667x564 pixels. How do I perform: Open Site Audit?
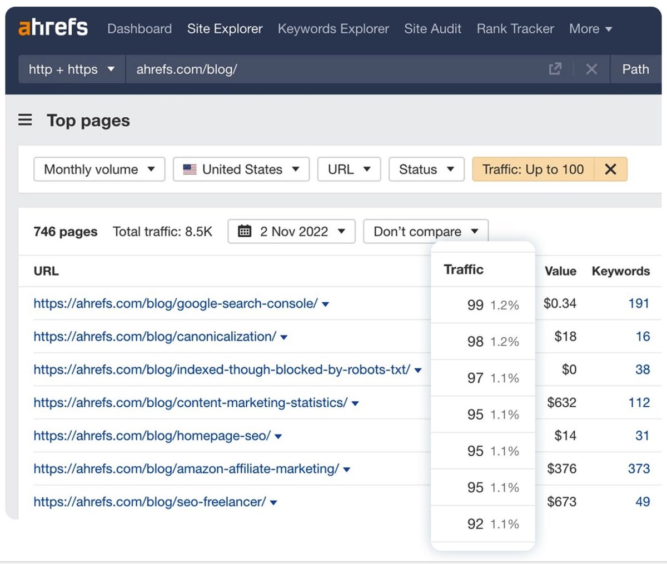point(432,28)
